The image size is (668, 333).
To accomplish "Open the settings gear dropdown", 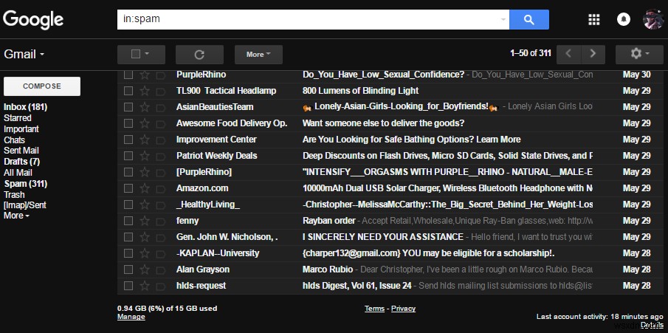I will click(639, 54).
